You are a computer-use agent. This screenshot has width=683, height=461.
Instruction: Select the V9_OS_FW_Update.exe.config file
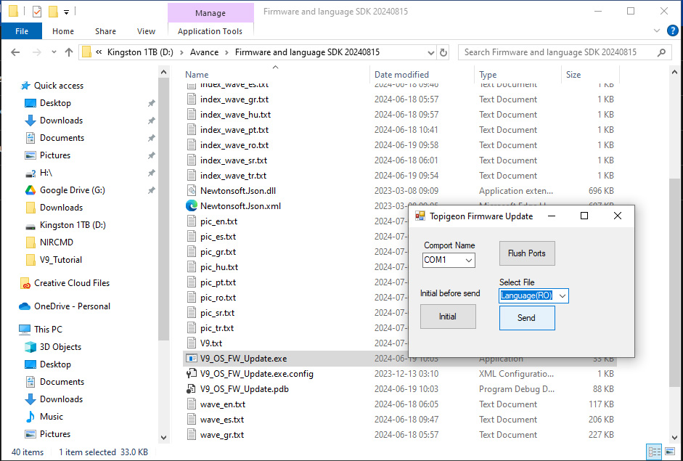(256, 374)
